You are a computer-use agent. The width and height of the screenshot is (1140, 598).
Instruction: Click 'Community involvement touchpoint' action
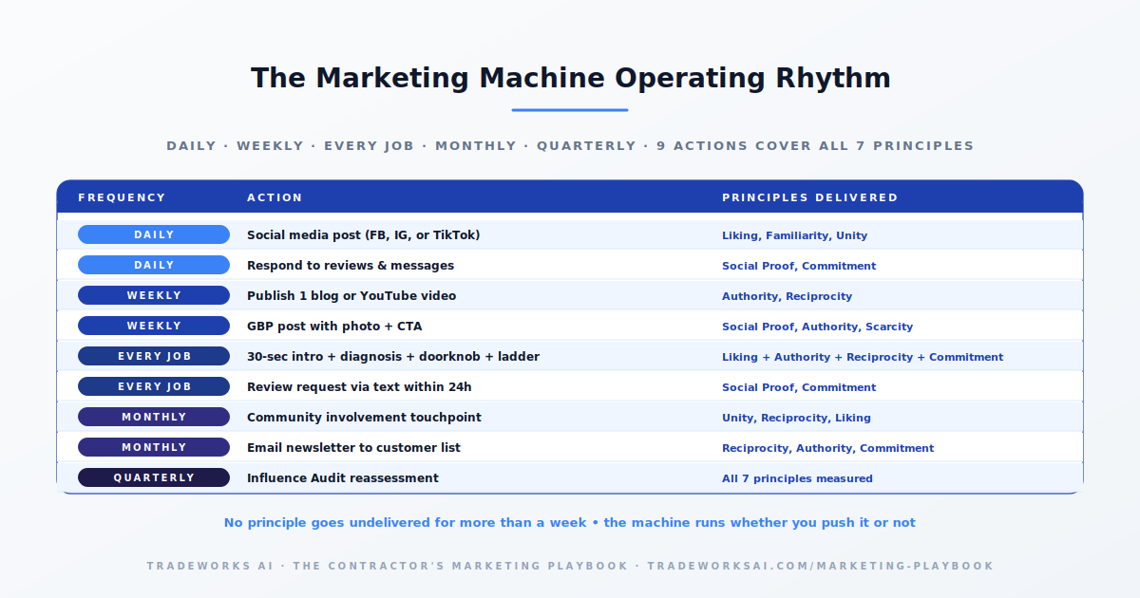pos(364,418)
